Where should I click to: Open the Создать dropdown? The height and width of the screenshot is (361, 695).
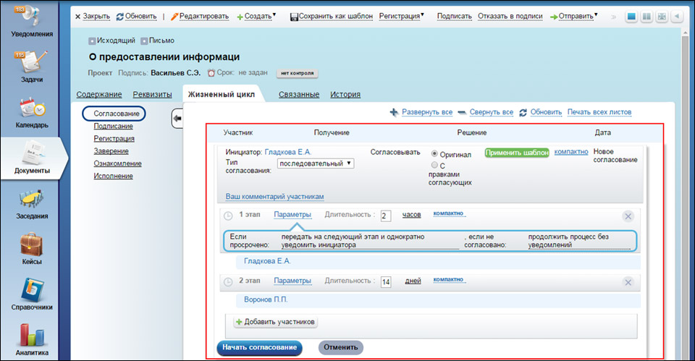[256, 17]
